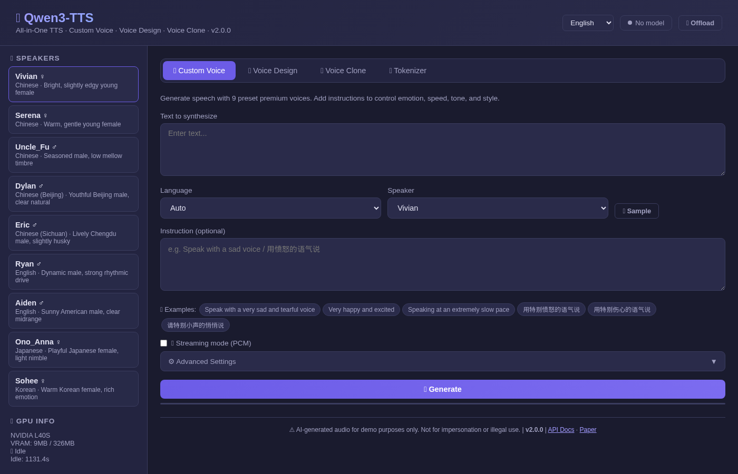The width and height of the screenshot is (738, 474).
Task: Select the Dylan speaker card
Action: [73, 194]
